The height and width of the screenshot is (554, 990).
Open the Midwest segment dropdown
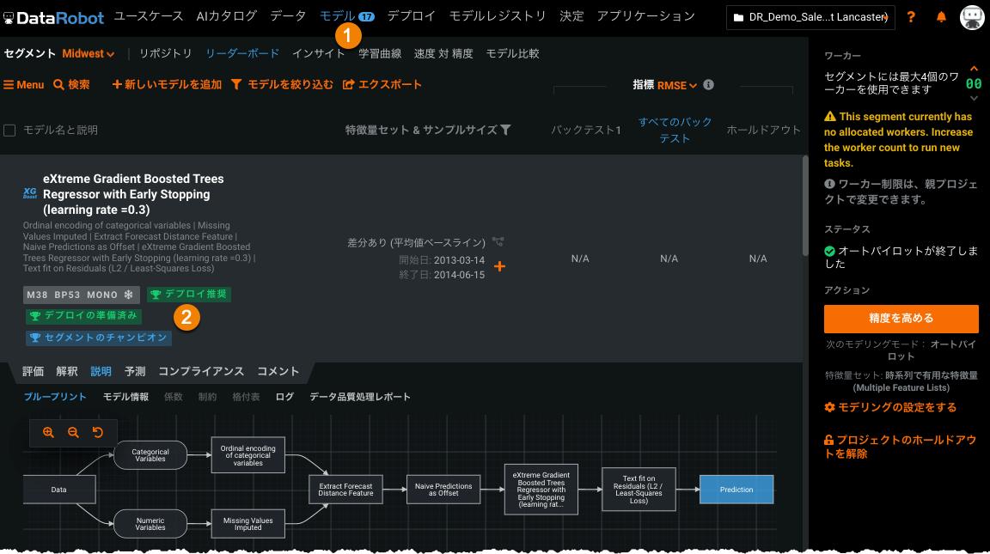coord(88,53)
